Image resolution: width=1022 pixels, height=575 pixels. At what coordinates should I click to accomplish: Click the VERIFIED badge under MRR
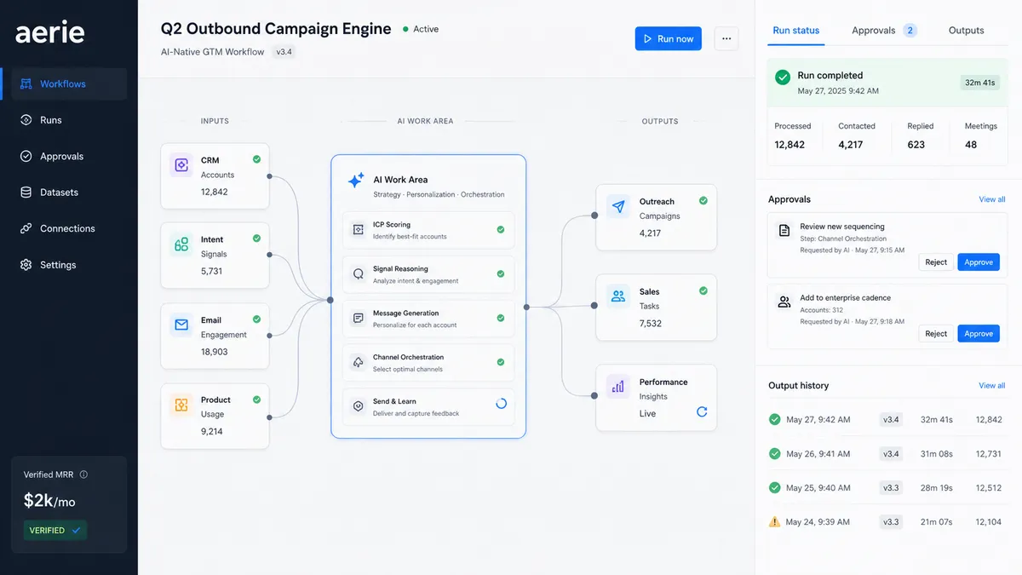click(55, 530)
